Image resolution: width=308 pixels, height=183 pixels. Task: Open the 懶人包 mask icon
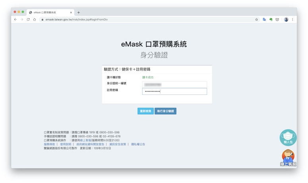click(x=288, y=137)
